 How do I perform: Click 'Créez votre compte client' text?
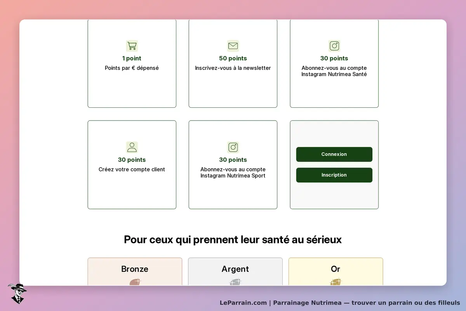click(x=132, y=169)
